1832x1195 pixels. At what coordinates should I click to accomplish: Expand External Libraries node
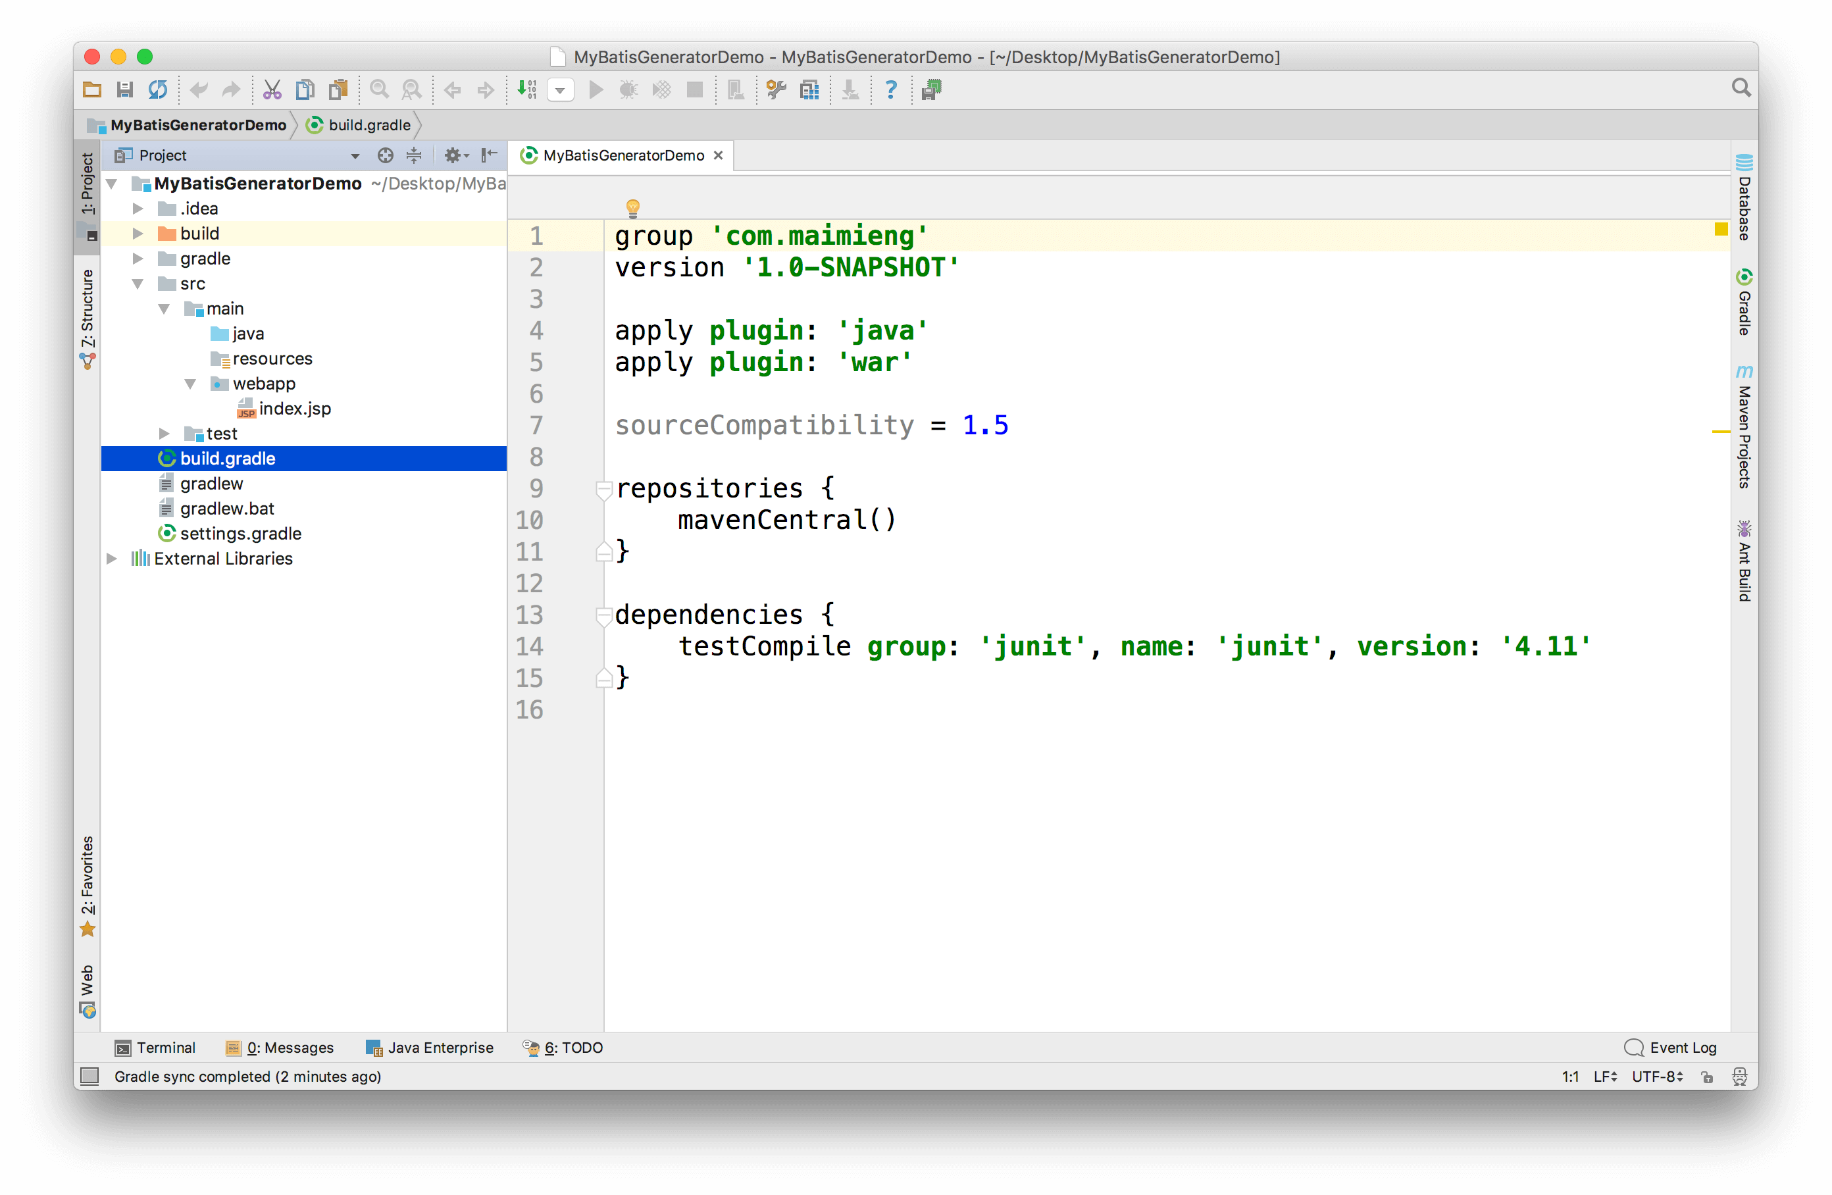pos(112,559)
